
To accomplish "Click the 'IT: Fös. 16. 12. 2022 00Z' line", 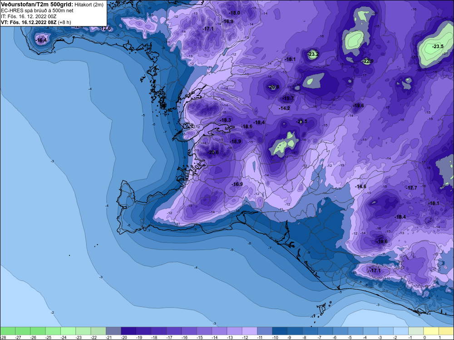I will [x=29, y=16].
